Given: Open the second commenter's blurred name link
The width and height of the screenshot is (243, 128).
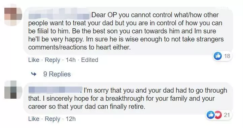Looking at the screenshot, I should pyautogui.click(x=55, y=90).
